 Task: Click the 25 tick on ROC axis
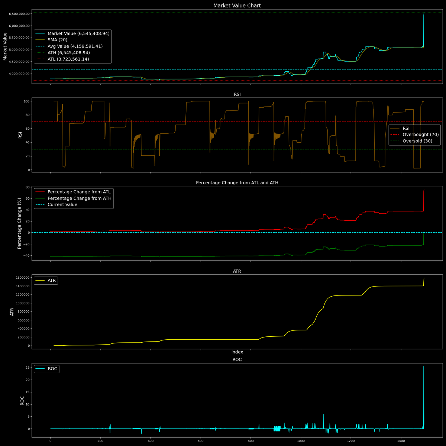pos(28,368)
